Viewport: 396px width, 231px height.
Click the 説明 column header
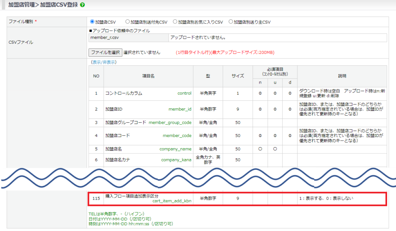(x=342, y=76)
